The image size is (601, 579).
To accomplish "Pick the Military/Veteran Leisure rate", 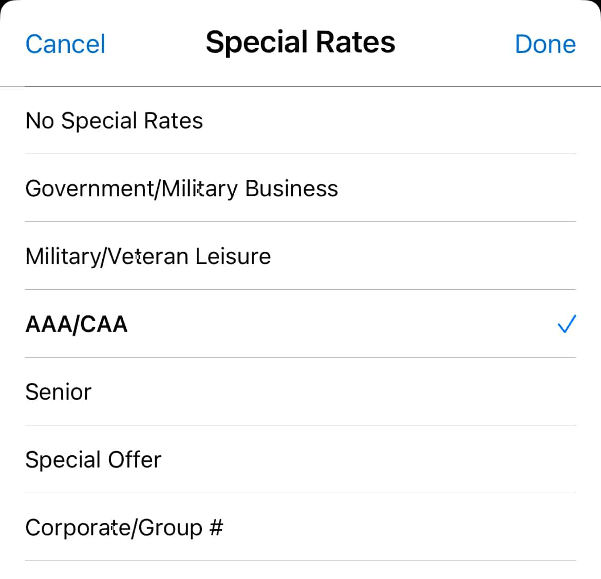I will 148,256.
